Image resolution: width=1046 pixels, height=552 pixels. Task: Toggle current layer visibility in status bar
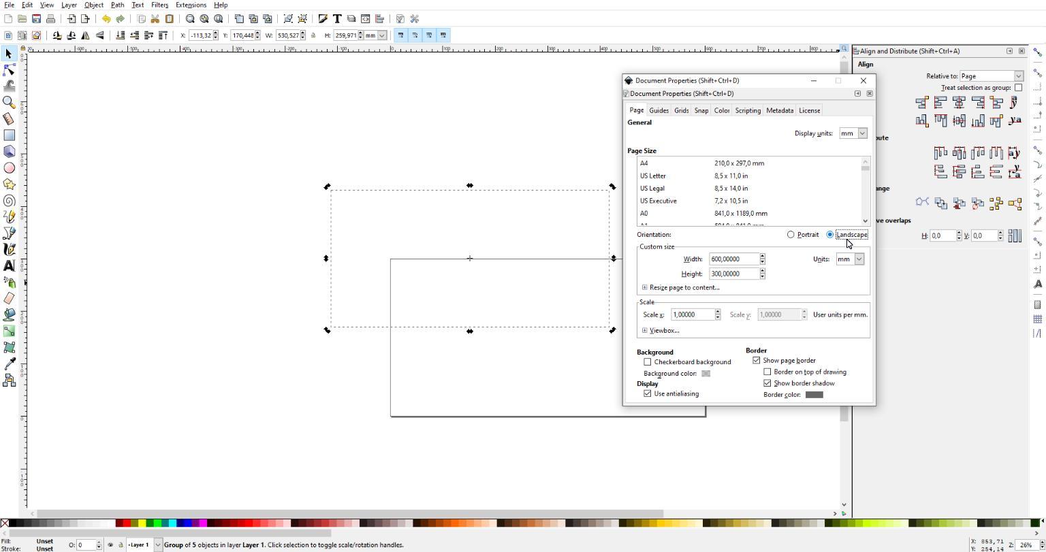tap(110, 545)
